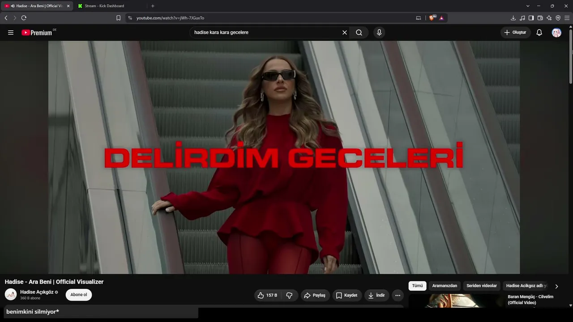The height and width of the screenshot is (322, 573).
Task: Show next filter chips with chevron
Action: pos(556,286)
